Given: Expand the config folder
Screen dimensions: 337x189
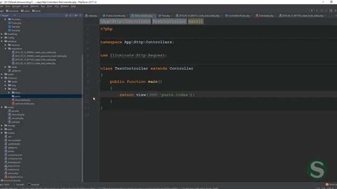Looking at the screenshot, I should 2,37.
